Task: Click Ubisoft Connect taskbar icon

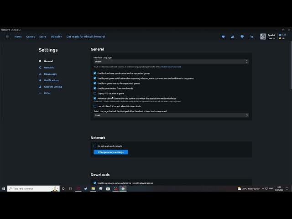Action: (123, 188)
